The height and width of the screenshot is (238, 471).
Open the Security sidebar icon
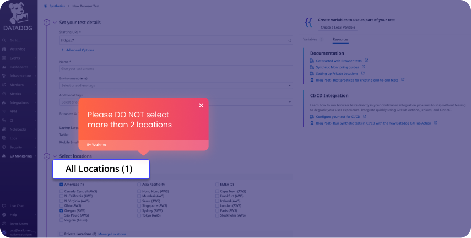(4, 147)
